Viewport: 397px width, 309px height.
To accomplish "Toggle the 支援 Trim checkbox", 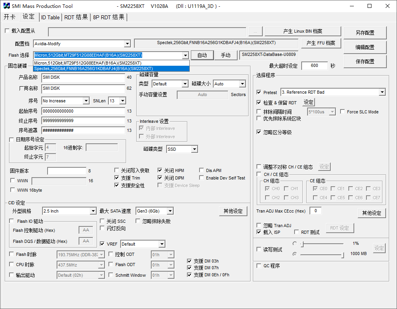I will click(x=117, y=178).
